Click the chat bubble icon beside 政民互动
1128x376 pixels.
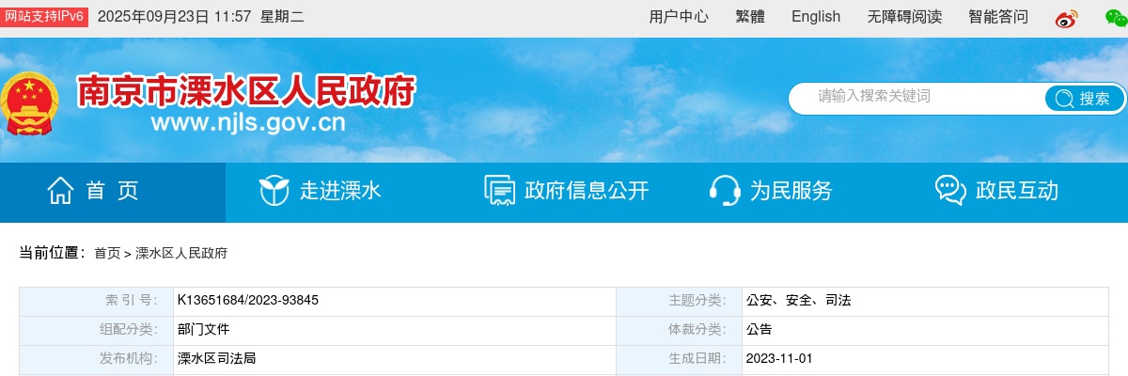click(950, 191)
